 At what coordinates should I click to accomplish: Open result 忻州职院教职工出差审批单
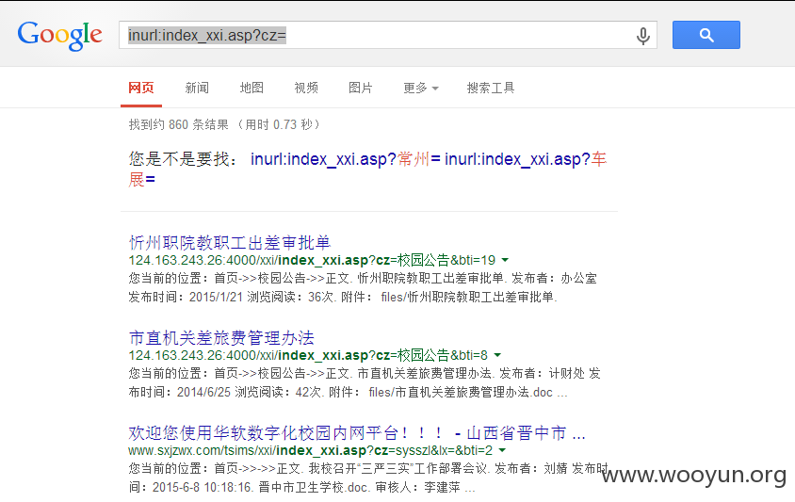229,242
